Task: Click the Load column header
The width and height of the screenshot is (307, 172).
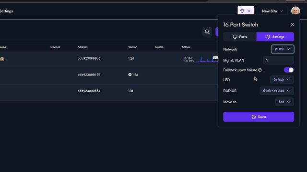Action: [3, 47]
